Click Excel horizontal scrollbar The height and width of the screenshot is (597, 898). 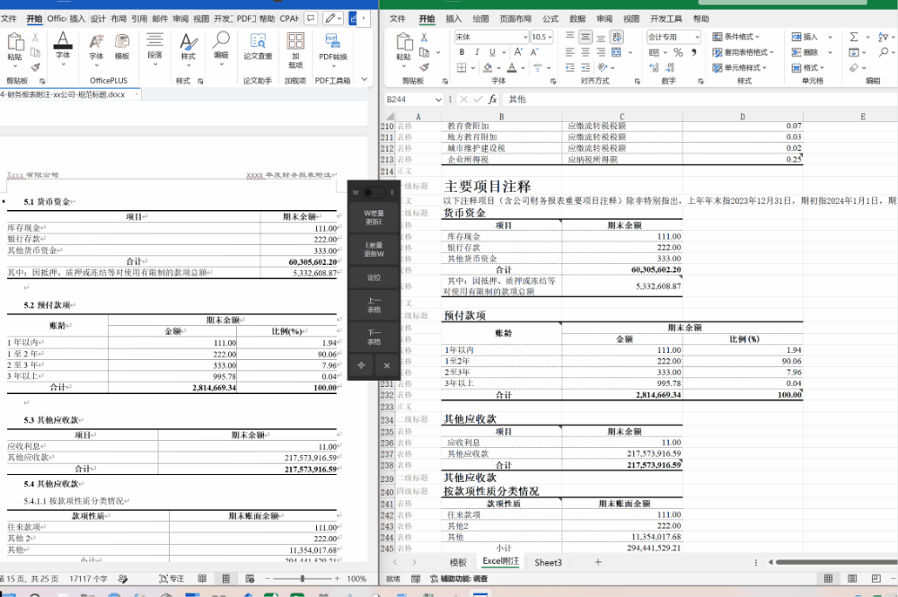[x=835, y=562]
